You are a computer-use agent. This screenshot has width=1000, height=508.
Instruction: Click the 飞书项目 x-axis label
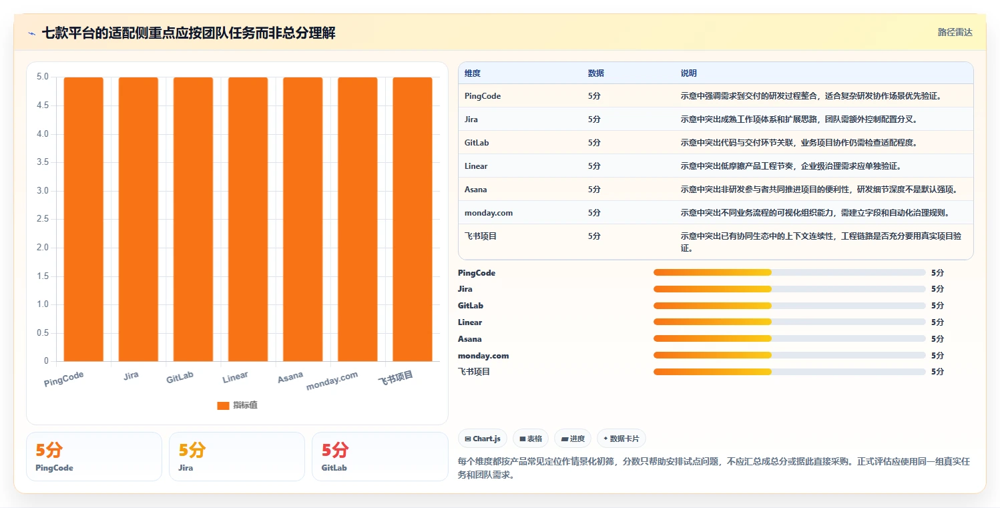click(396, 378)
